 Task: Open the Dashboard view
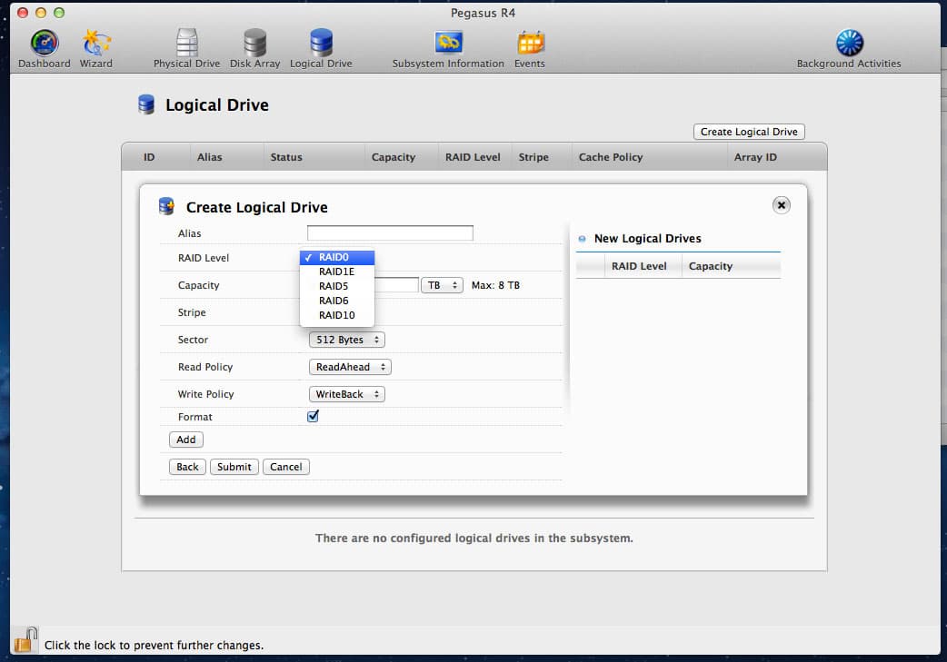click(45, 49)
